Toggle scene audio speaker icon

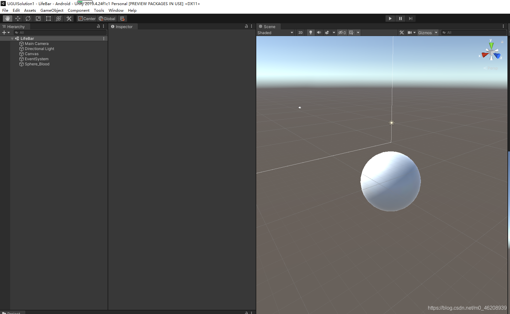pos(319,33)
